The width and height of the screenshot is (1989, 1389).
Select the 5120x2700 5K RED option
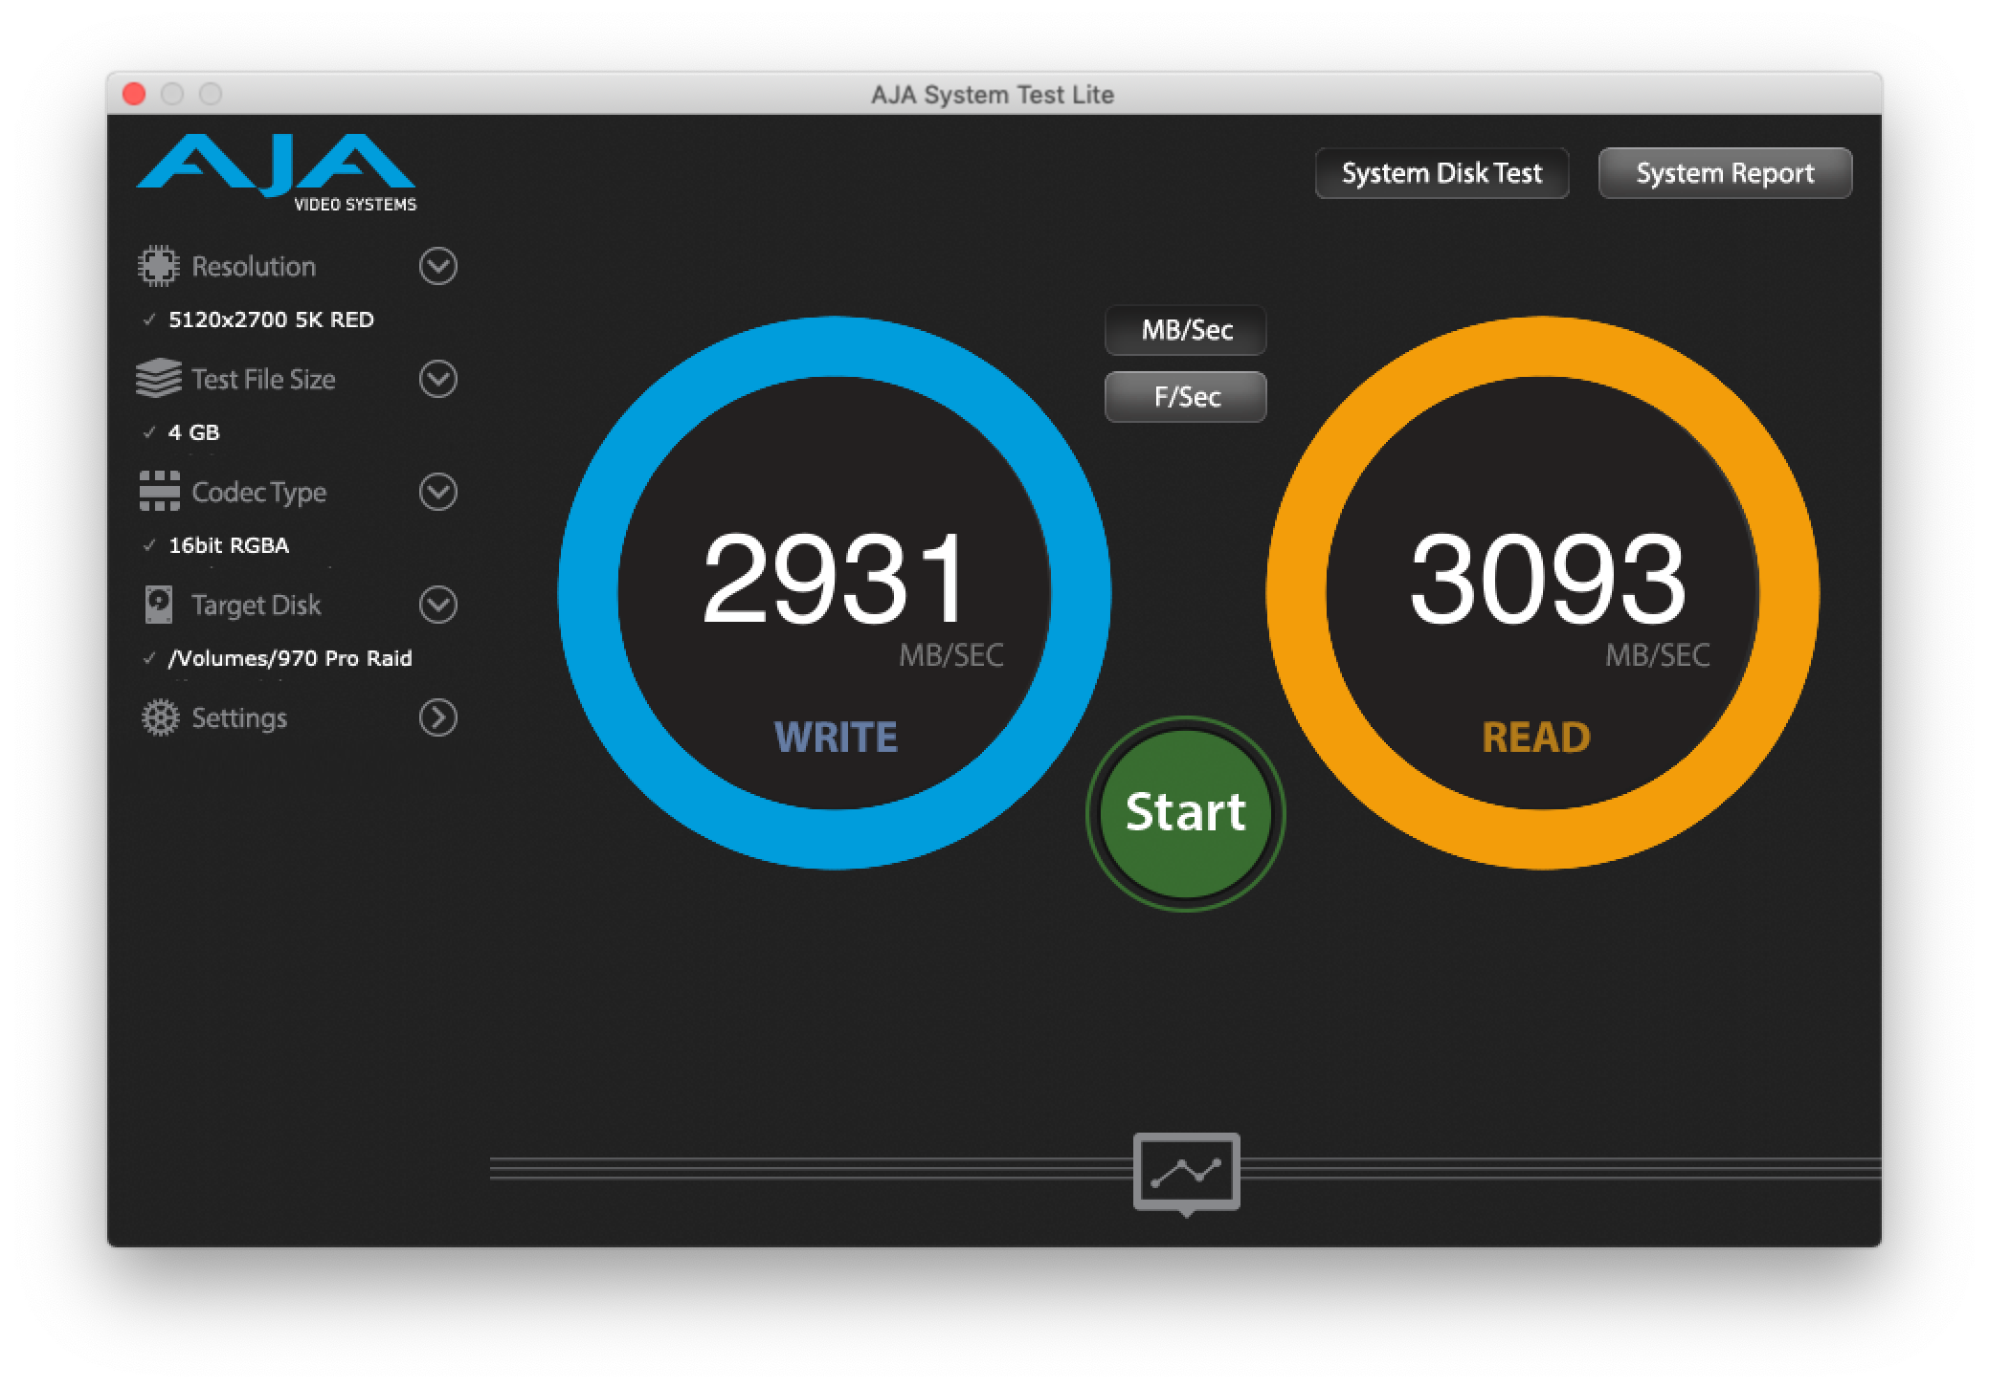coord(271,320)
